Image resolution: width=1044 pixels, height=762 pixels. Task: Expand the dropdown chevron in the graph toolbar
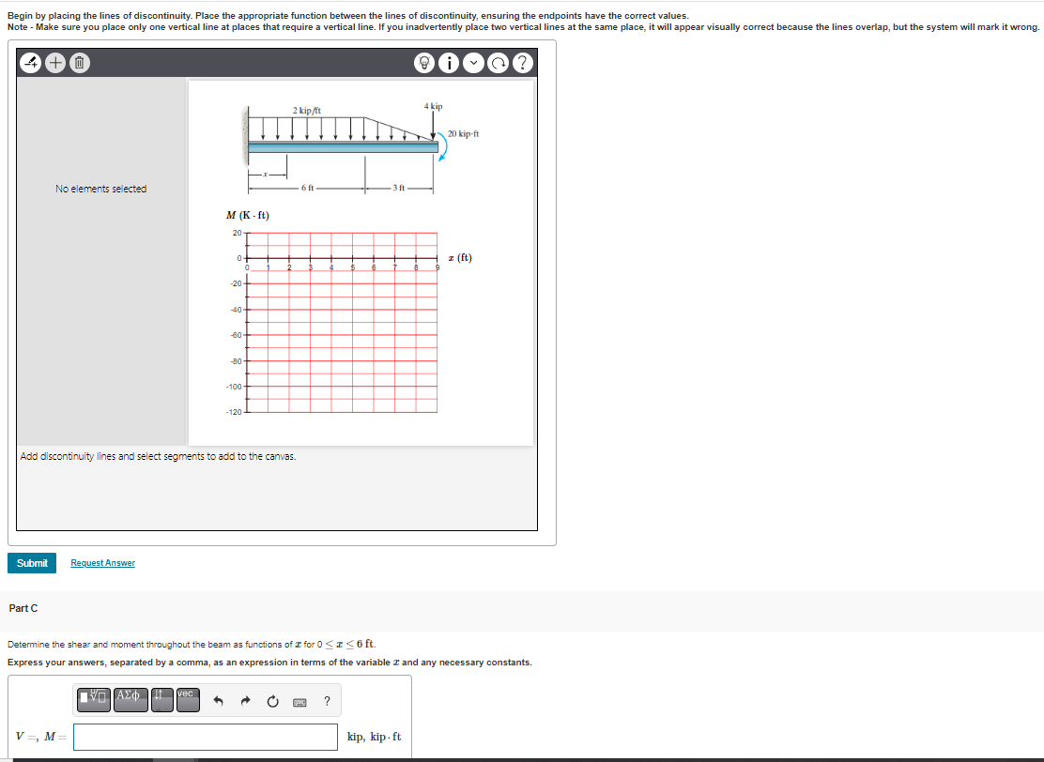pyautogui.click(x=473, y=63)
